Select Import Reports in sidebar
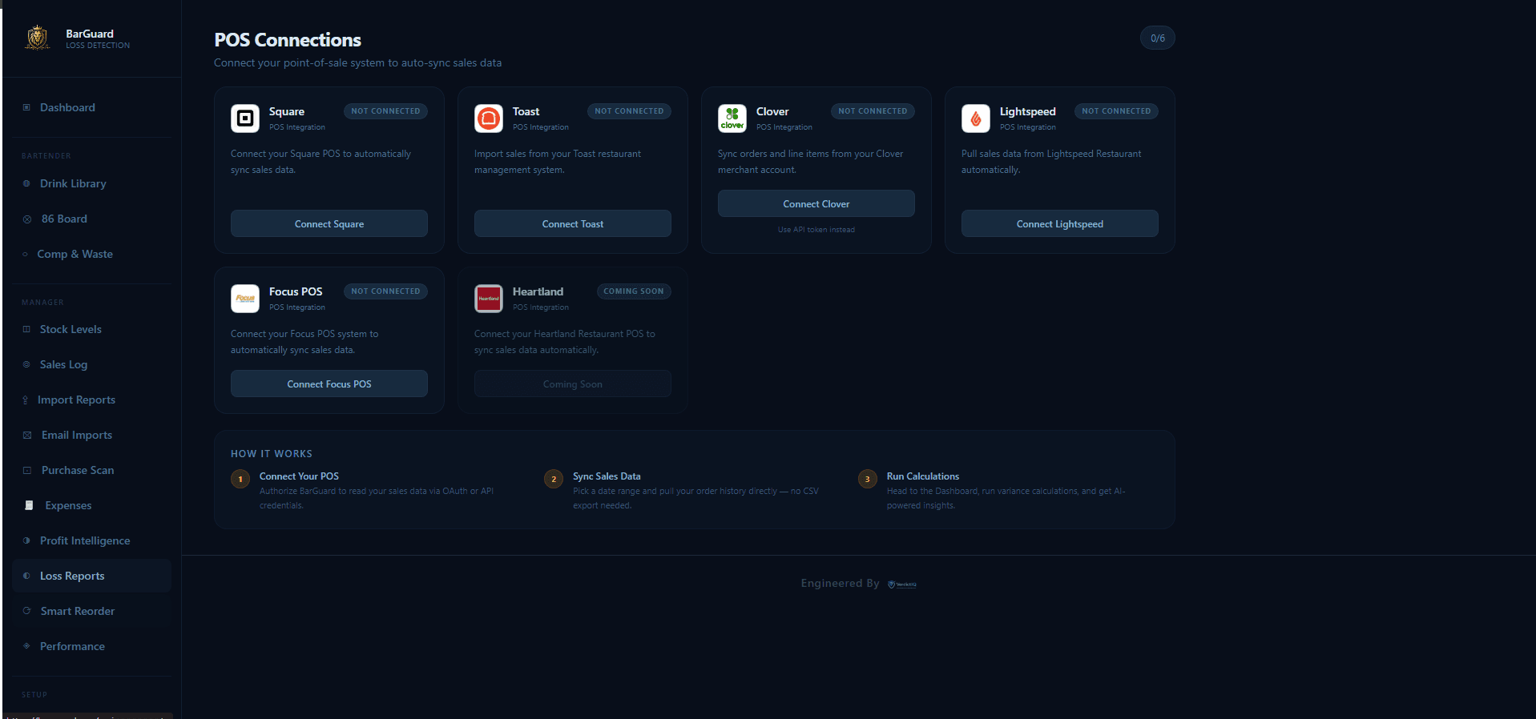1536x719 pixels. pyautogui.click(x=92, y=400)
